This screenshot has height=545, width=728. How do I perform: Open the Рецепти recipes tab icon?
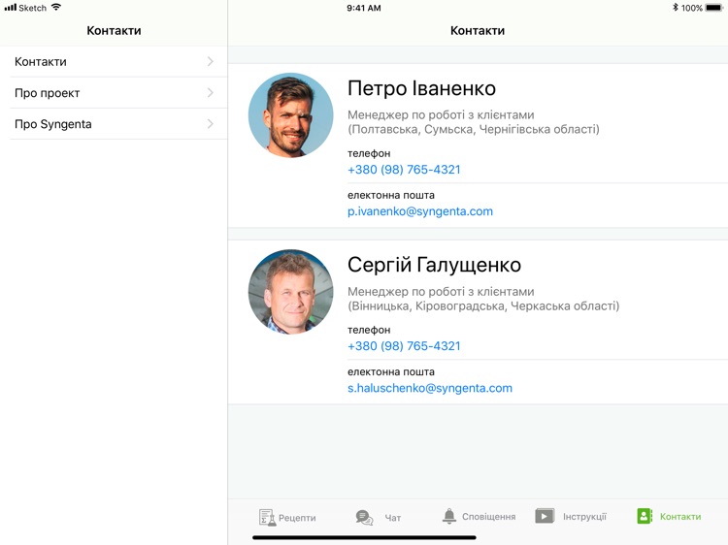pos(267,517)
